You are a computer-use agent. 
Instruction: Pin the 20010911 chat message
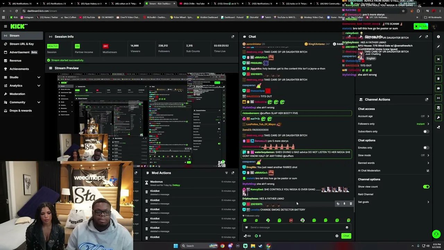coord(344,204)
